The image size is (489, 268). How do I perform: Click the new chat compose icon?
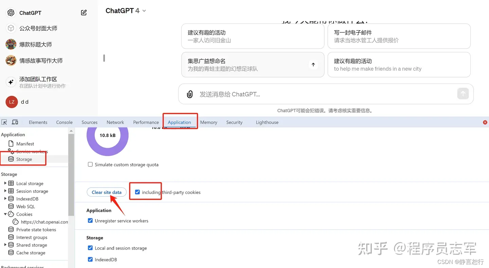point(84,13)
